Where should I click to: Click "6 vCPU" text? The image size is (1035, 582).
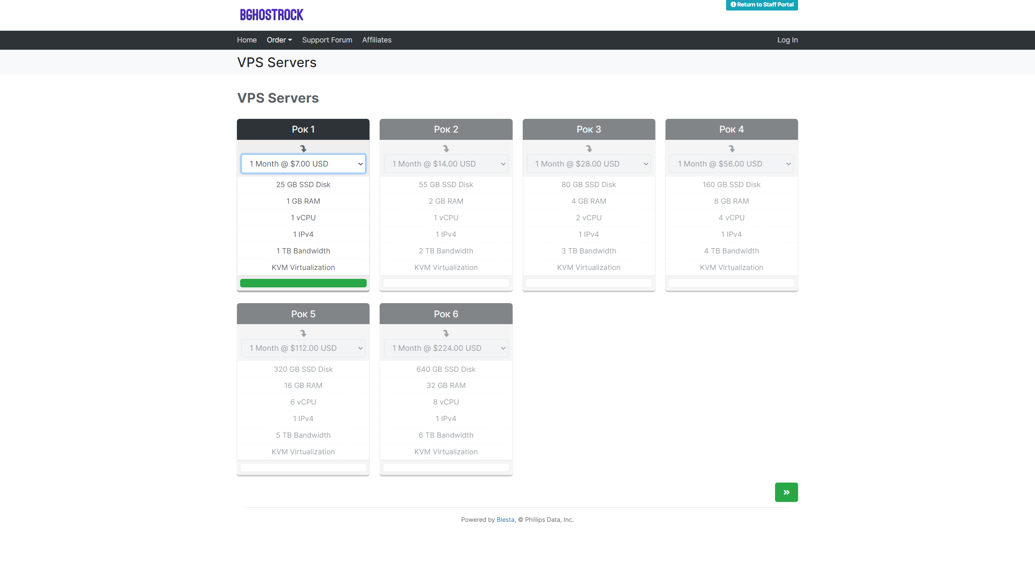click(x=303, y=402)
